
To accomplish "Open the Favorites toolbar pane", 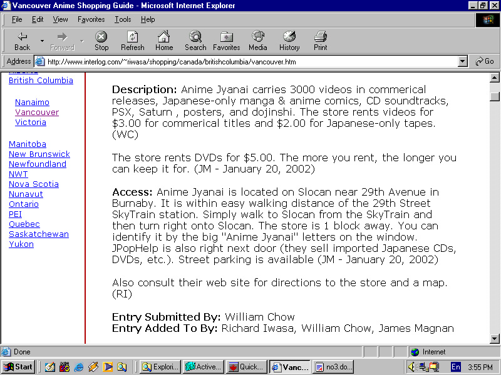I will [x=226, y=41].
